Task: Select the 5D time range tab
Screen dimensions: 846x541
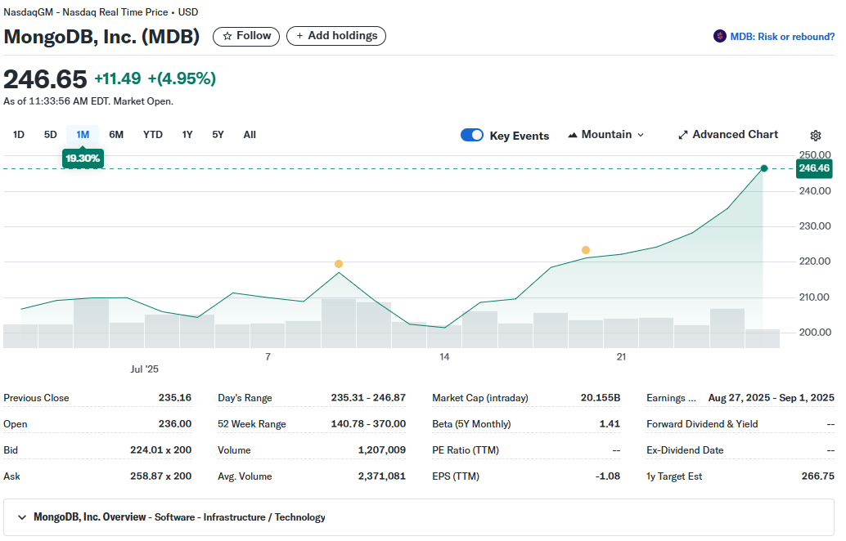Action: [x=50, y=135]
